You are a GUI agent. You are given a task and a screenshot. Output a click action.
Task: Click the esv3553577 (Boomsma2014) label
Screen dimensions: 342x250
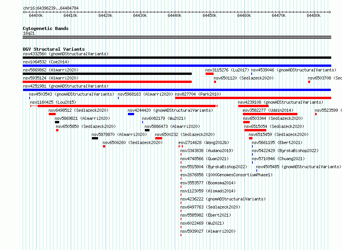pos(208,183)
